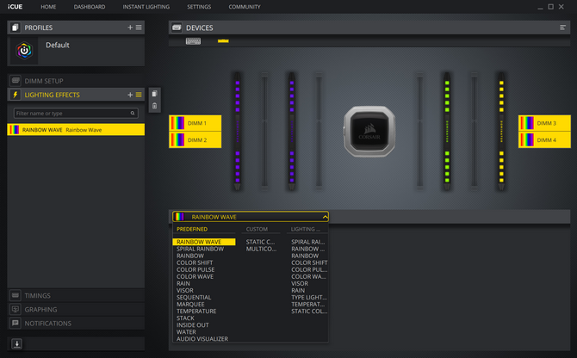Click the iCUE logo
The image size is (577, 358).
click(16, 7)
